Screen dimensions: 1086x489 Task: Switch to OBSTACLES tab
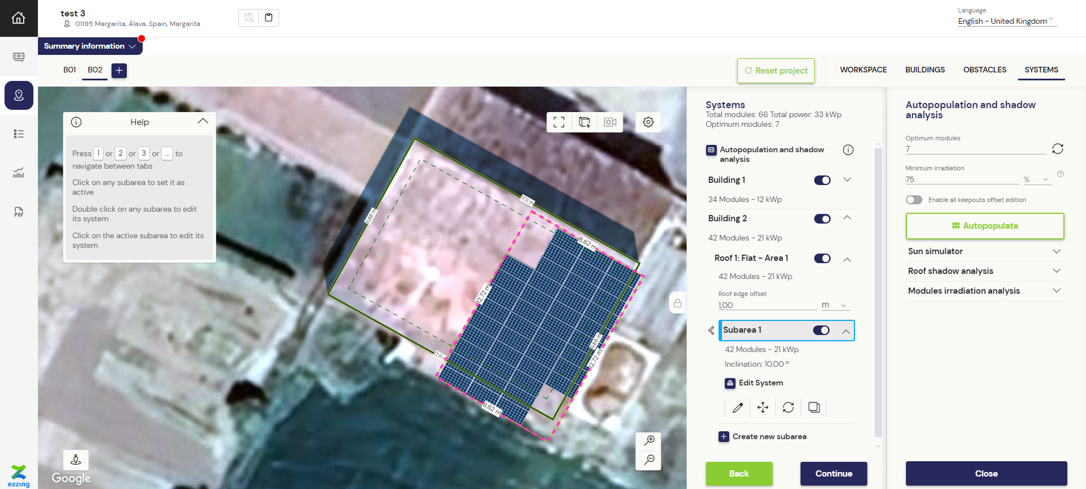[x=985, y=70]
